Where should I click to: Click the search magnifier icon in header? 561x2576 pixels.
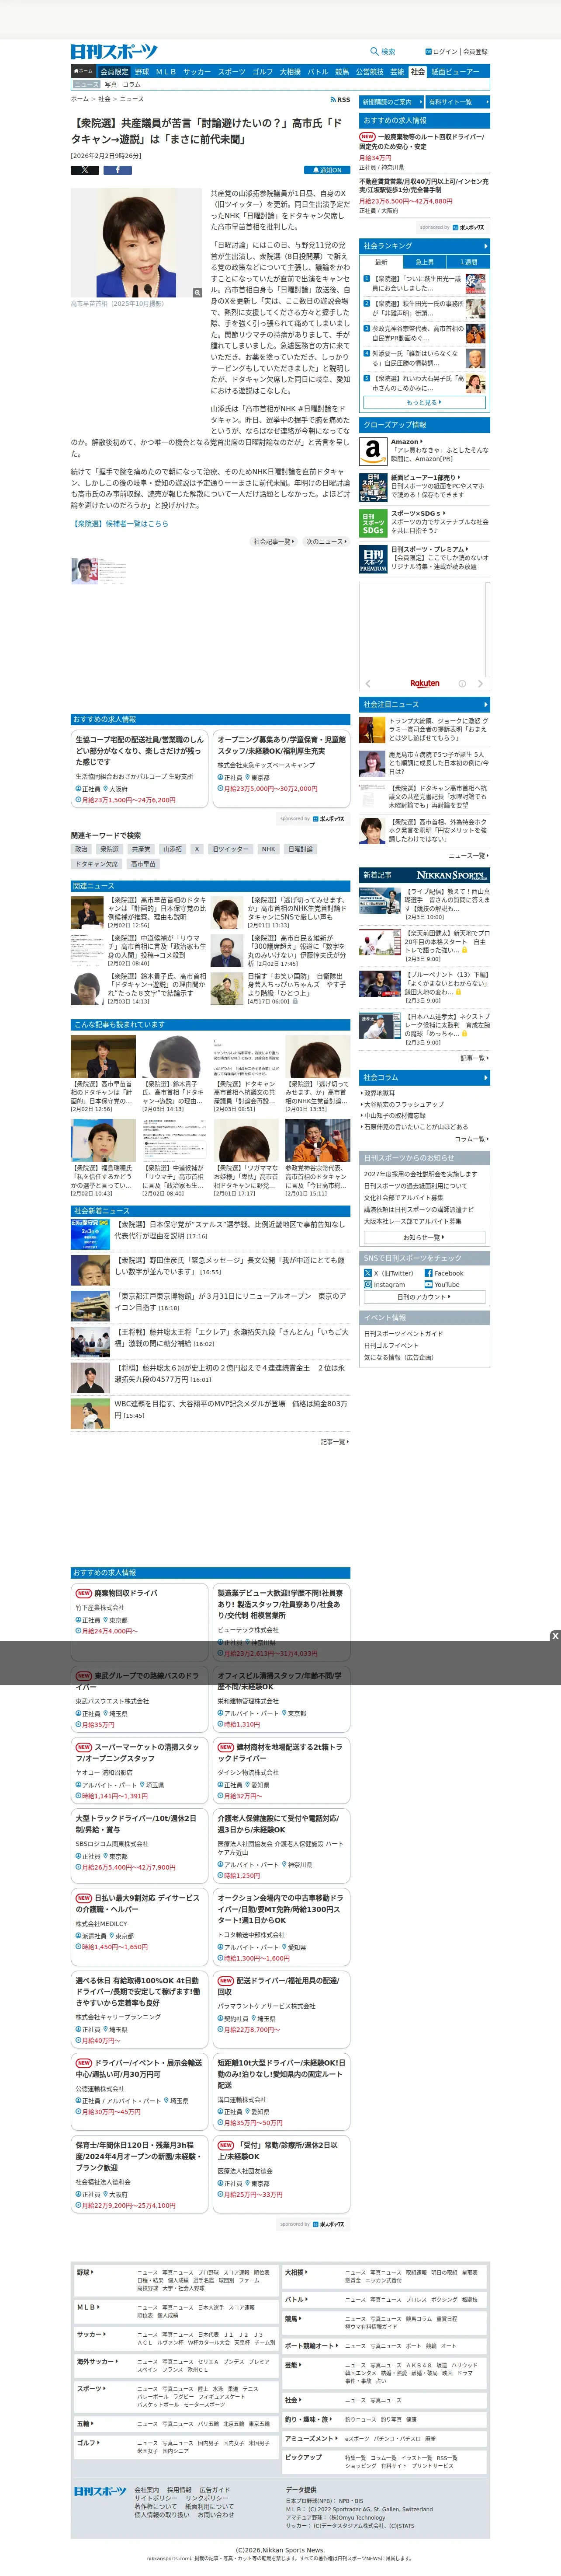tap(374, 51)
